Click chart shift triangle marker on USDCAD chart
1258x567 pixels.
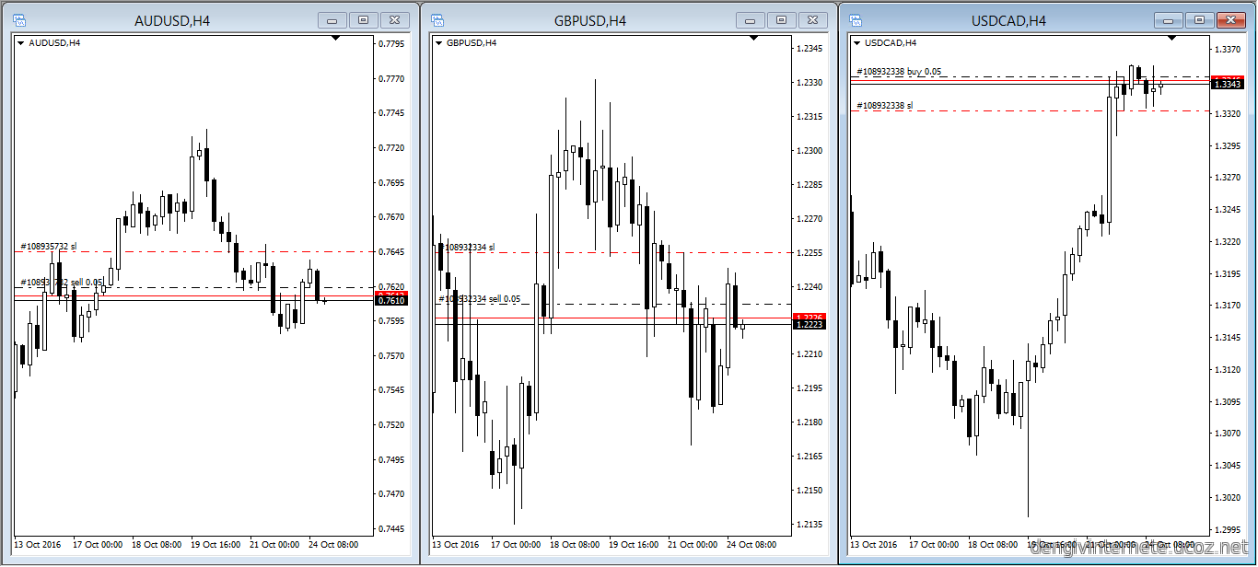tap(1171, 38)
